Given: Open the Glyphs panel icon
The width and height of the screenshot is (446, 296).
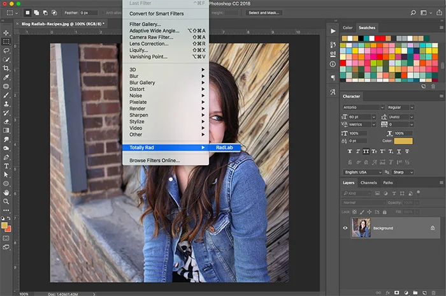Looking at the screenshot, I should [x=333, y=92].
